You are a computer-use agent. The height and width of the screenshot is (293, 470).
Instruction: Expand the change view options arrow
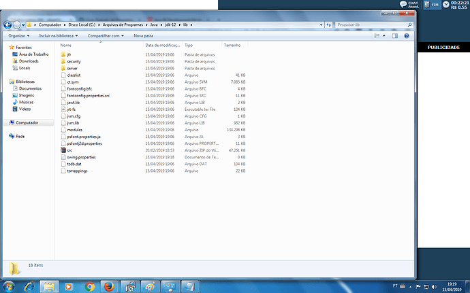(384, 36)
